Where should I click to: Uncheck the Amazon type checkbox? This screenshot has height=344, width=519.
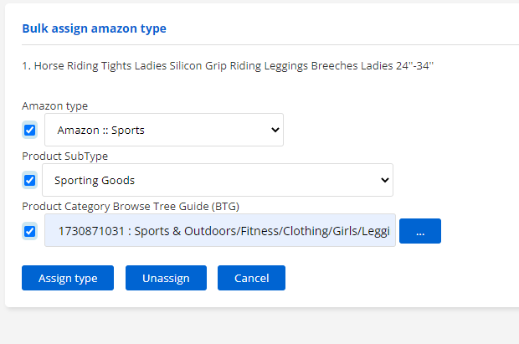pyautogui.click(x=30, y=130)
